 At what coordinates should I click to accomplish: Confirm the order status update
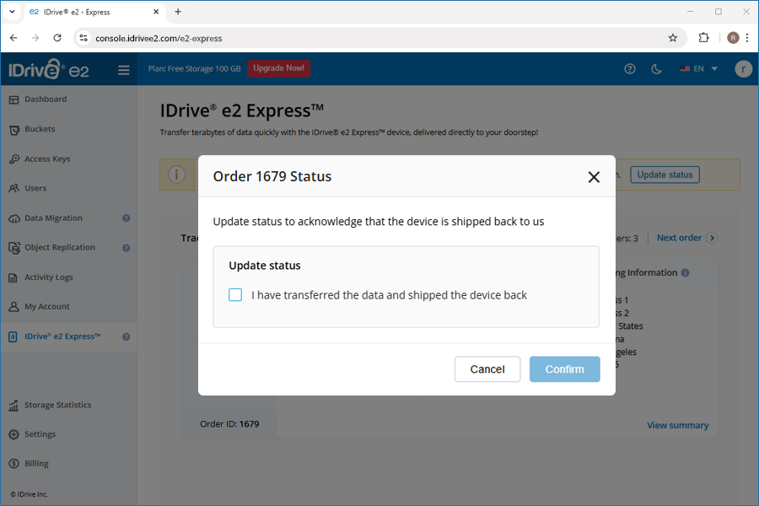[x=564, y=369]
